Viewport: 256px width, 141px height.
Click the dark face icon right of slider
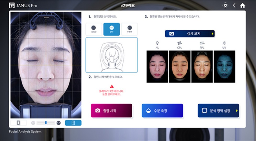[x=59, y=123]
